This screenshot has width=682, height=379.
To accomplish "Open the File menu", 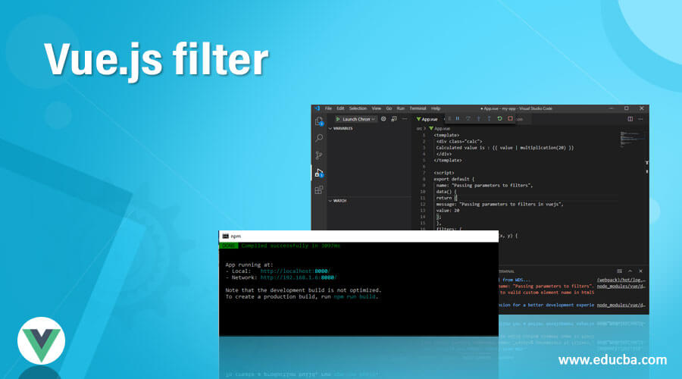I will [x=328, y=108].
